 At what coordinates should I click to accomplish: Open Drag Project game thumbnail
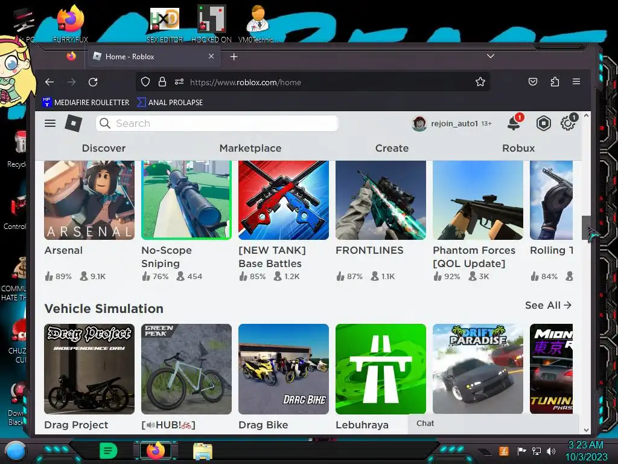tap(89, 369)
